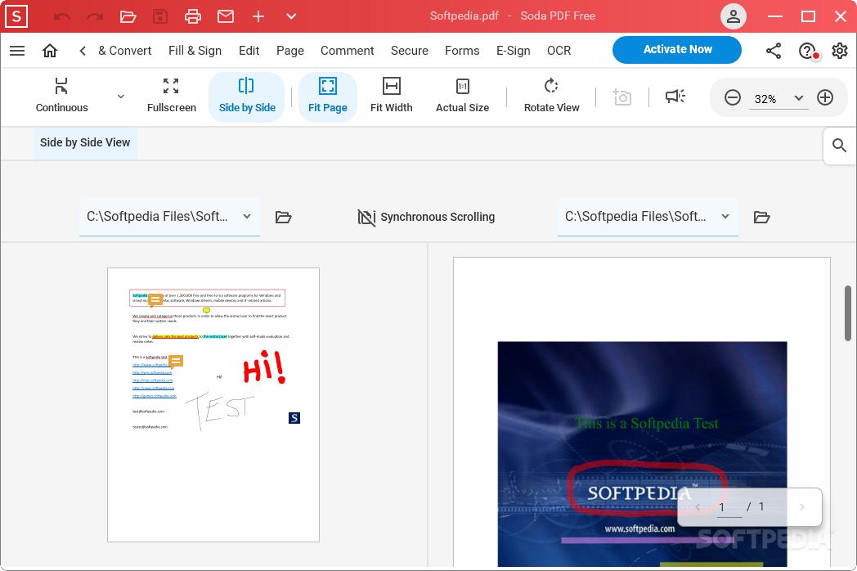Click the right document Softpedia image page
Image resolution: width=857 pixels, height=571 pixels.
pyautogui.click(x=642, y=454)
